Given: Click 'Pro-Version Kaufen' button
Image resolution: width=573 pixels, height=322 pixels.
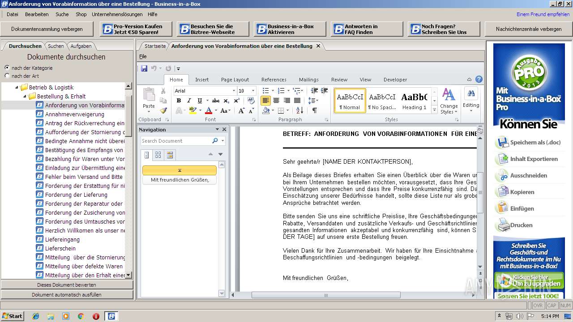Looking at the screenshot, I should pos(136,29).
